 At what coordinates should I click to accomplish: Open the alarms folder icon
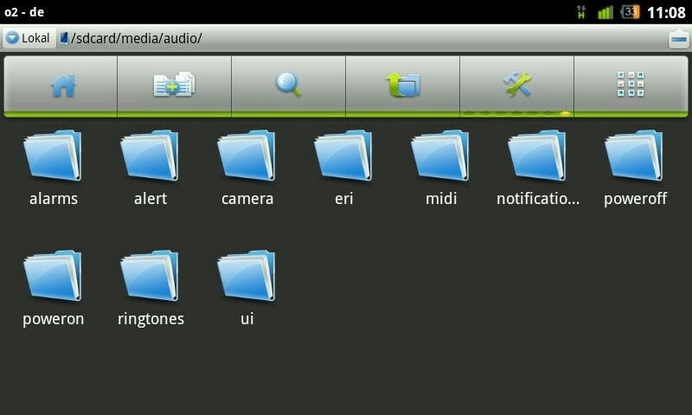(x=53, y=156)
